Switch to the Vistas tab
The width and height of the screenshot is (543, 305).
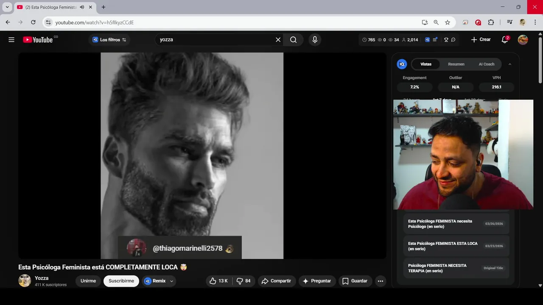point(426,64)
